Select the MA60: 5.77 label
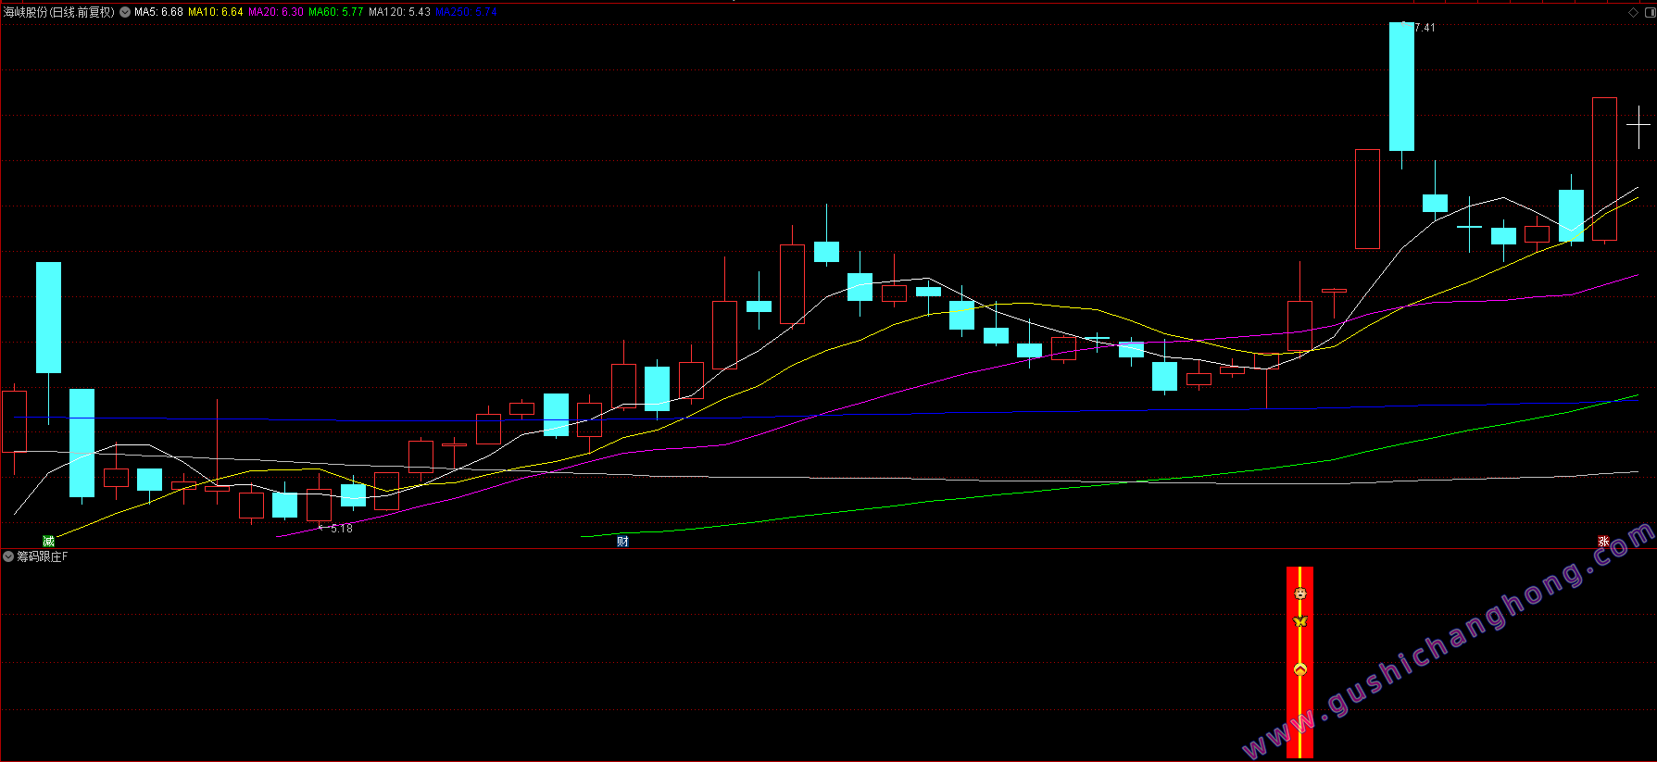 click(336, 12)
